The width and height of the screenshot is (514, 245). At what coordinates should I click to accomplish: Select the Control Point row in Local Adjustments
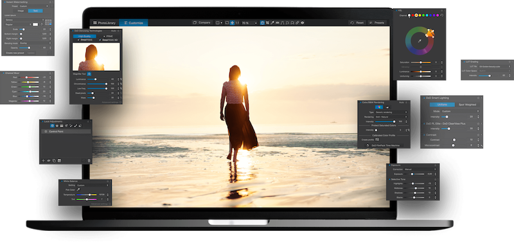66,132
